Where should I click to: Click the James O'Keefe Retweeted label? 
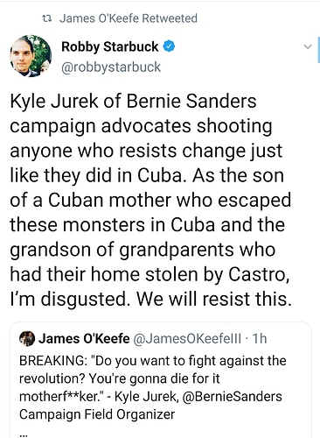pos(129,18)
